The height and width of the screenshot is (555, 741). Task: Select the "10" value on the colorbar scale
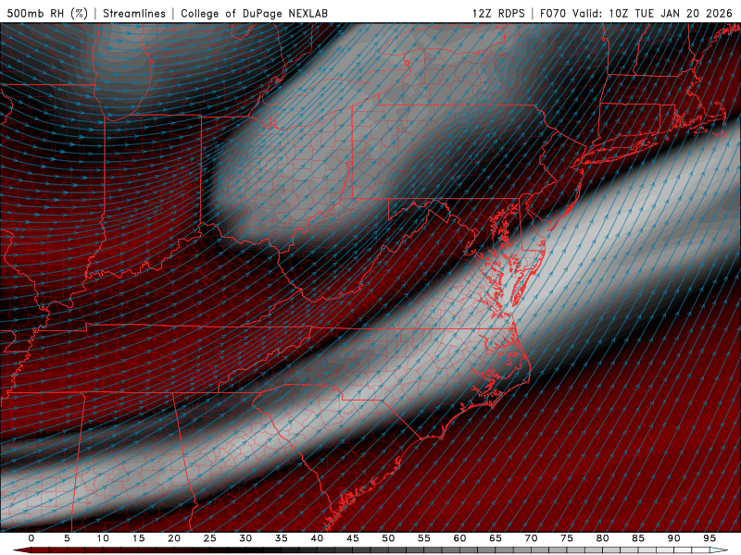103,538
